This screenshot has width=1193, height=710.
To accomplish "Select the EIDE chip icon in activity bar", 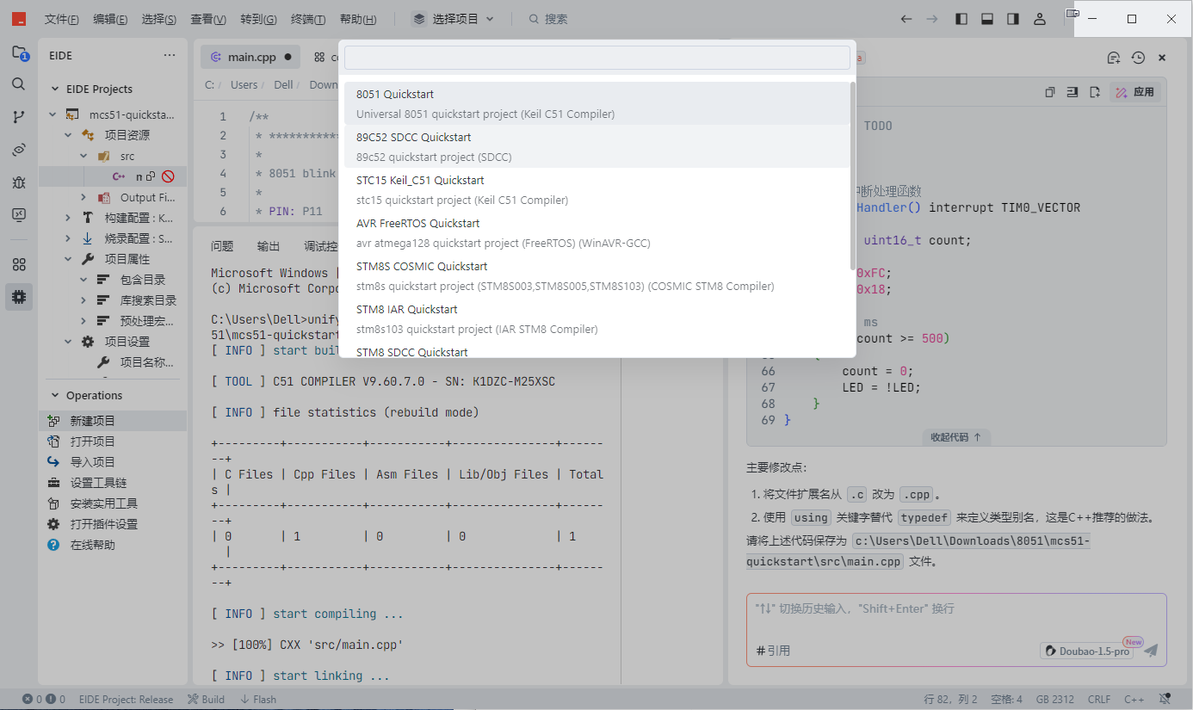I will tap(19, 297).
